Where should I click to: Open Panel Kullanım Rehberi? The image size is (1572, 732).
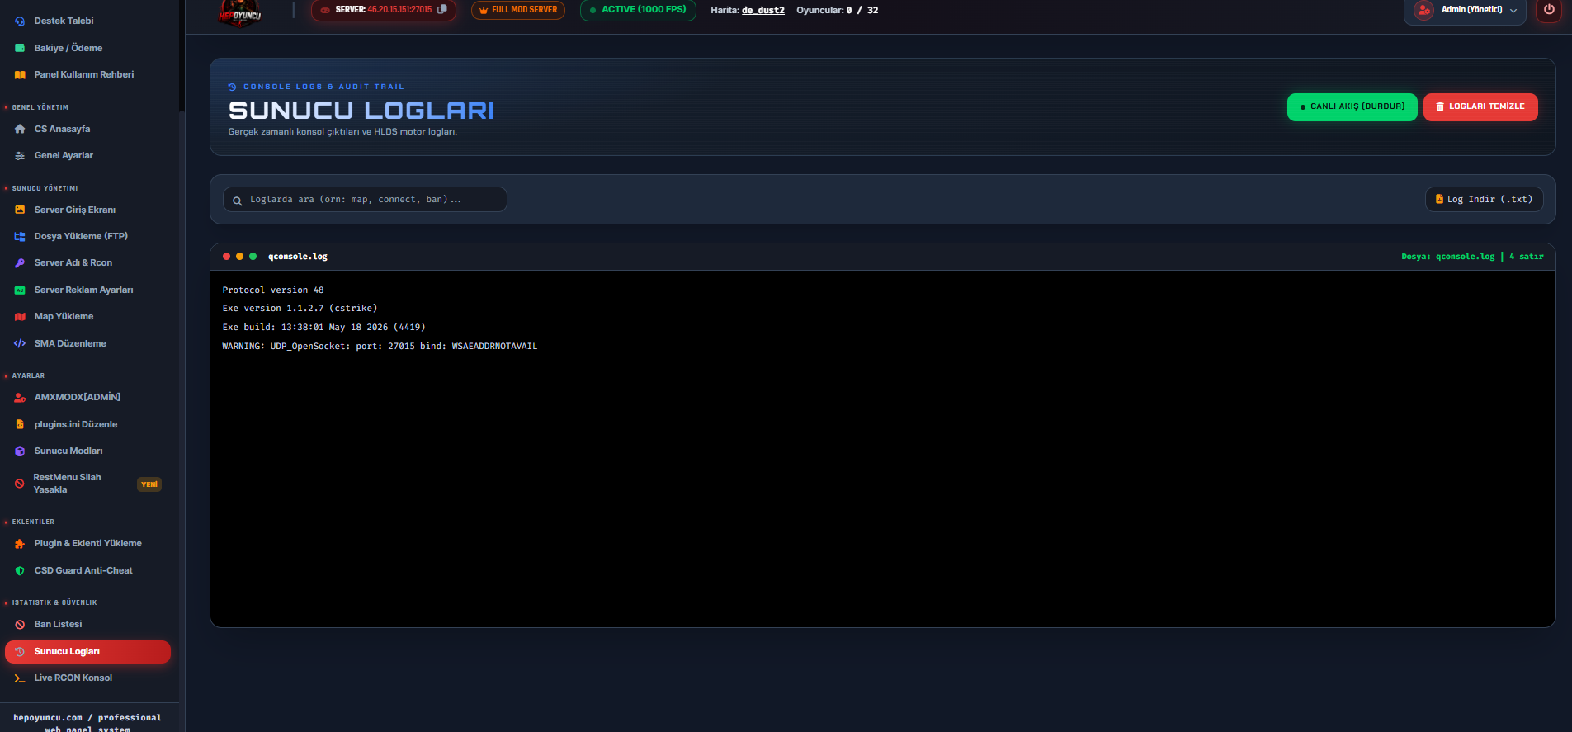point(84,74)
